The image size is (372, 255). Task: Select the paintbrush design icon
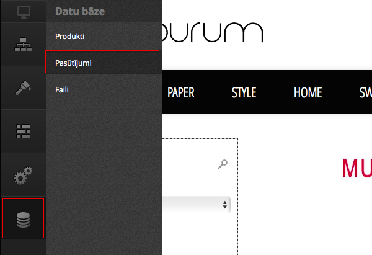coord(24,87)
